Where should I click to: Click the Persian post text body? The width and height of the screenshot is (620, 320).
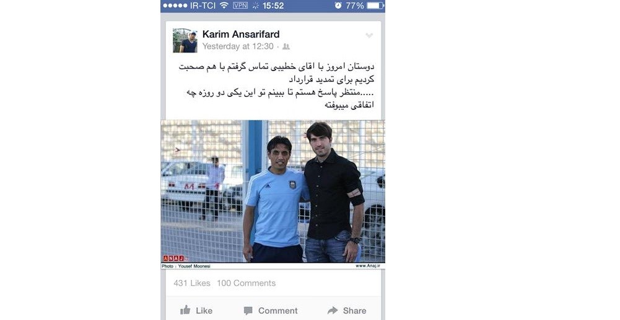coord(276,86)
